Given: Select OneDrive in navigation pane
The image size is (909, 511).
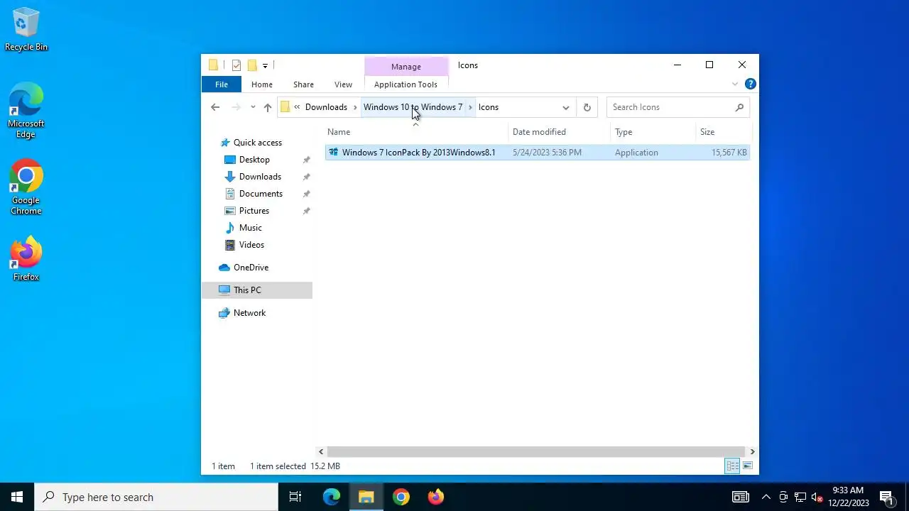Looking at the screenshot, I should click(251, 268).
